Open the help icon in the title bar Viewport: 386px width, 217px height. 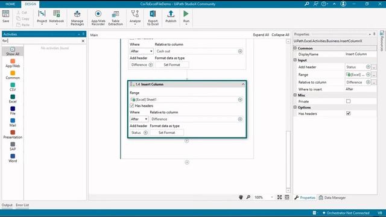click(324, 4)
